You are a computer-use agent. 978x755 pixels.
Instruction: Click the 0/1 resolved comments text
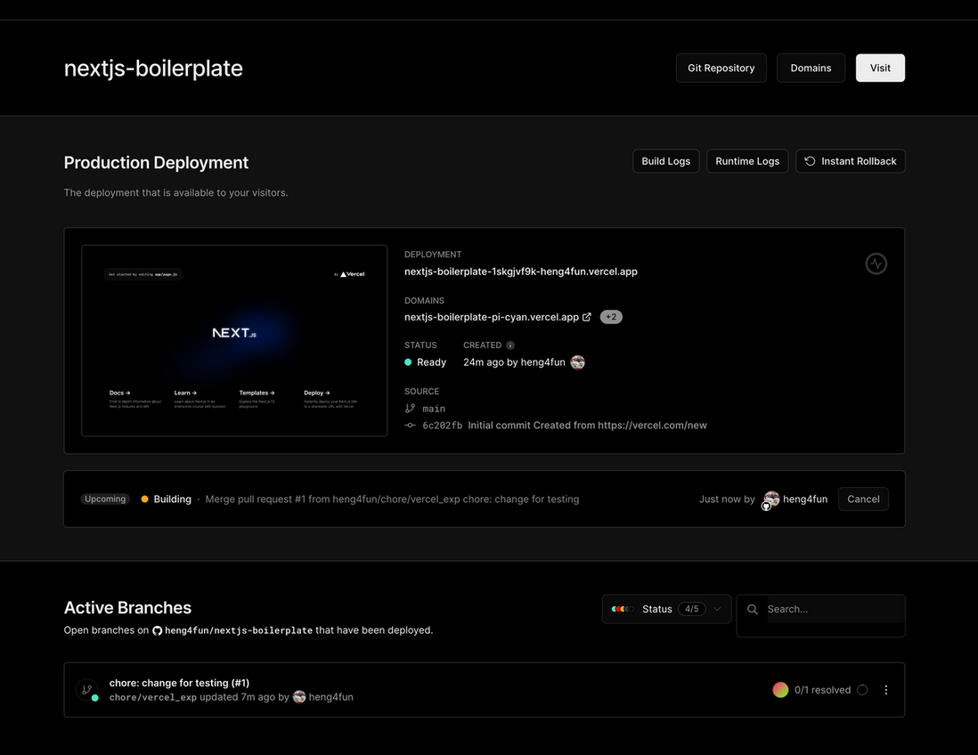click(x=822, y=689)
